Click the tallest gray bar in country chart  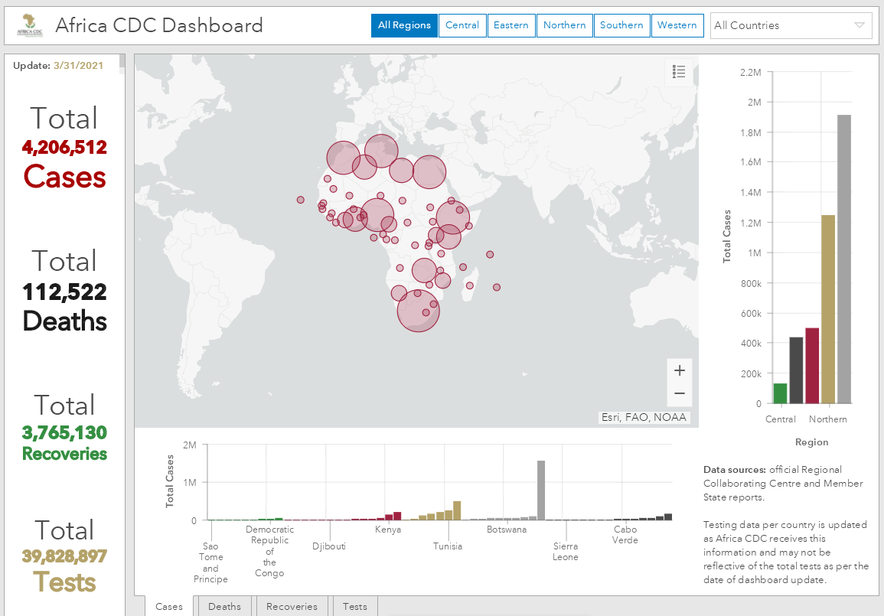tap(541, 490)
